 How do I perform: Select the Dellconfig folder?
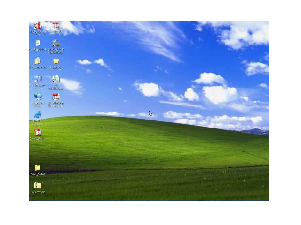56,61
